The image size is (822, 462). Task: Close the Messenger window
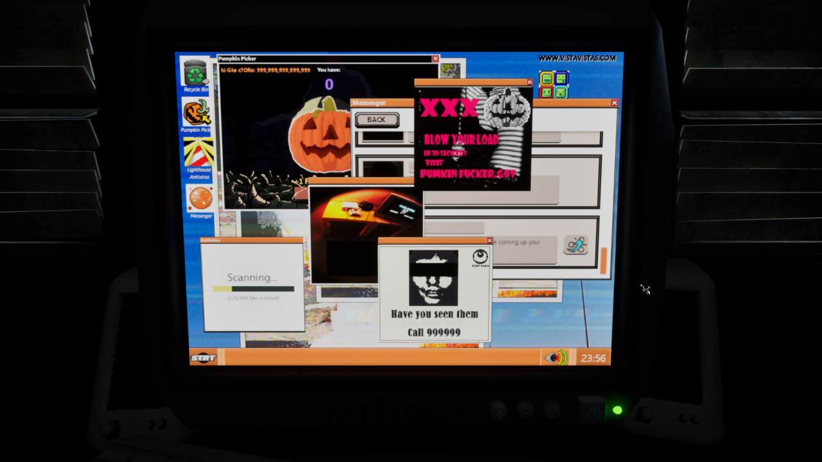(x=615, y=103)
